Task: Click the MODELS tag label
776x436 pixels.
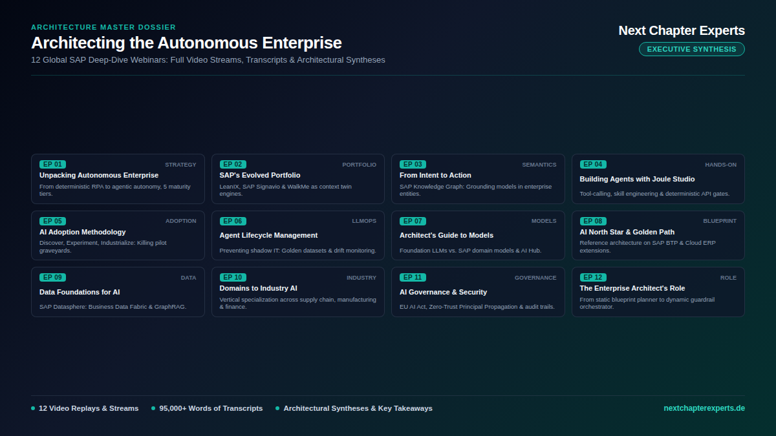Action: [x=544, y=221]
